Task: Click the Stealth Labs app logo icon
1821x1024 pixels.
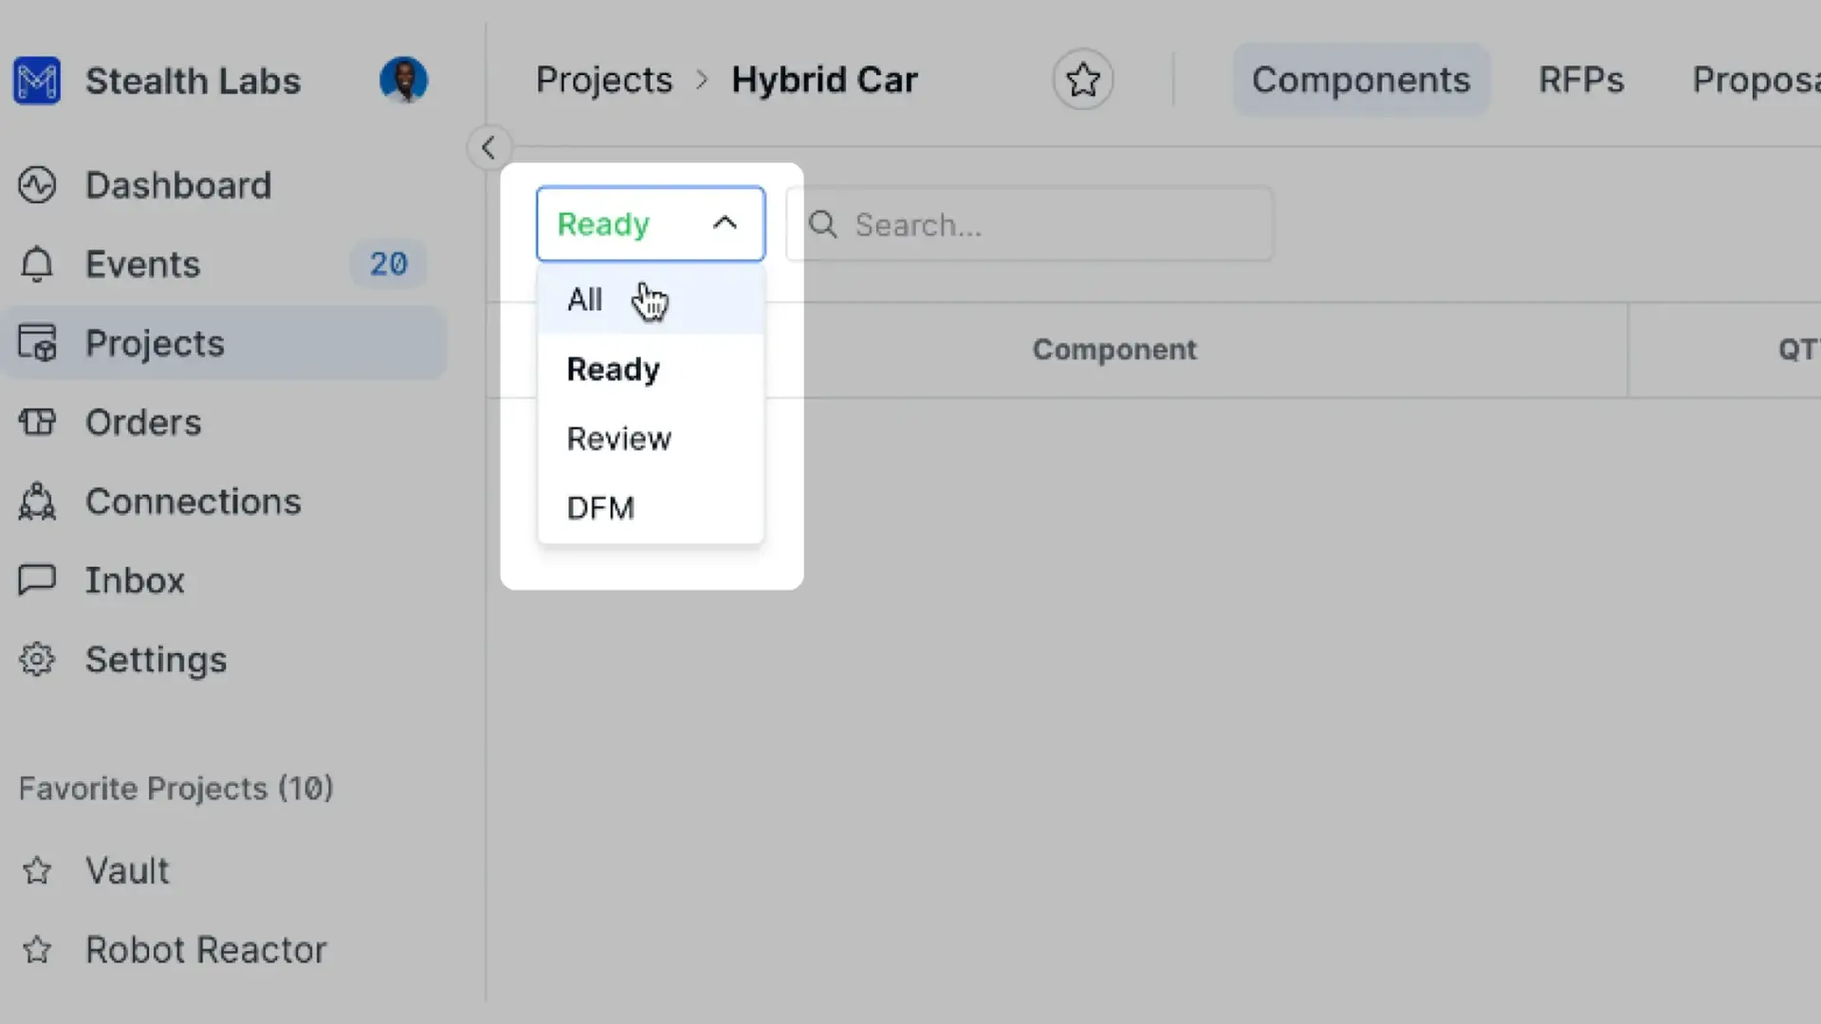Action: click(x=38, y=79)
